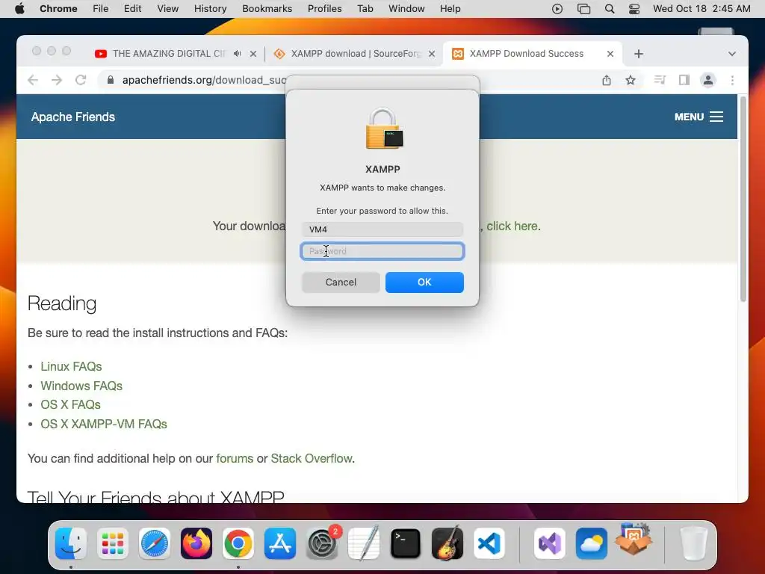Click Stage Manager windows icon in menu bar

pyautogui.click(x=583, y=9)
